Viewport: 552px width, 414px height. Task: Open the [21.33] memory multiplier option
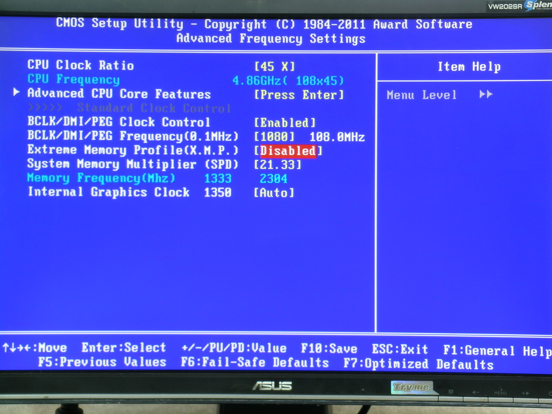pos(278,164)
